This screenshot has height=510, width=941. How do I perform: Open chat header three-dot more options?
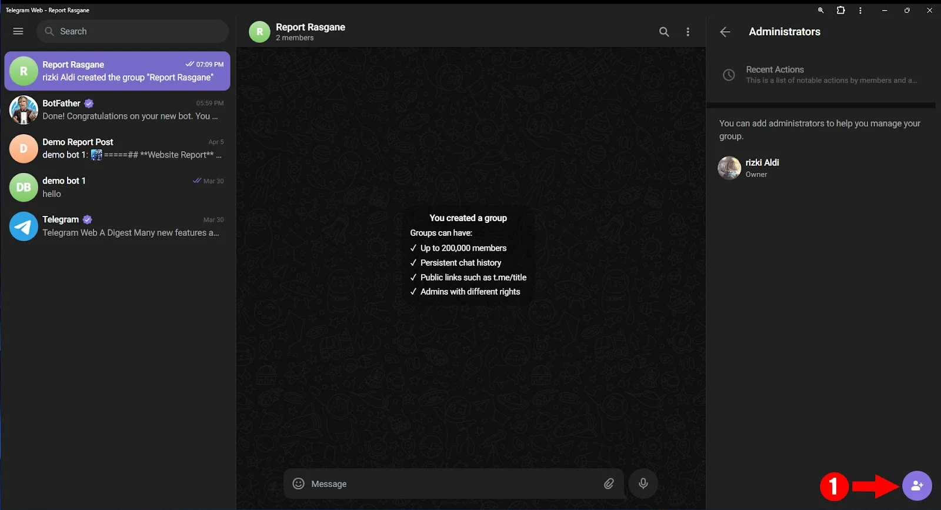coord(688,32)
